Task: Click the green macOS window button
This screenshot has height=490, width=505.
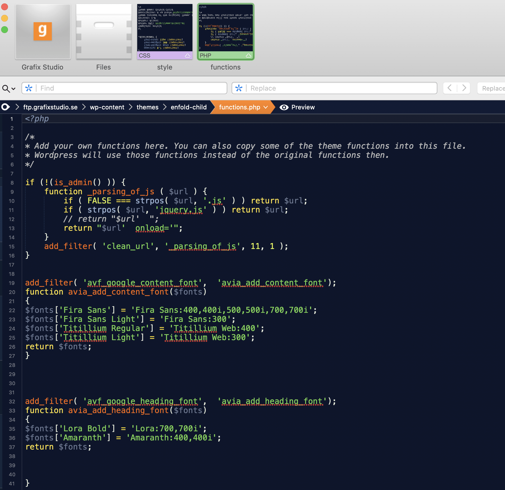Action: point(5,29)
